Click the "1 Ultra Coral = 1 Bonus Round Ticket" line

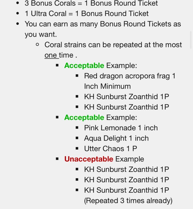tap(86, 14)
